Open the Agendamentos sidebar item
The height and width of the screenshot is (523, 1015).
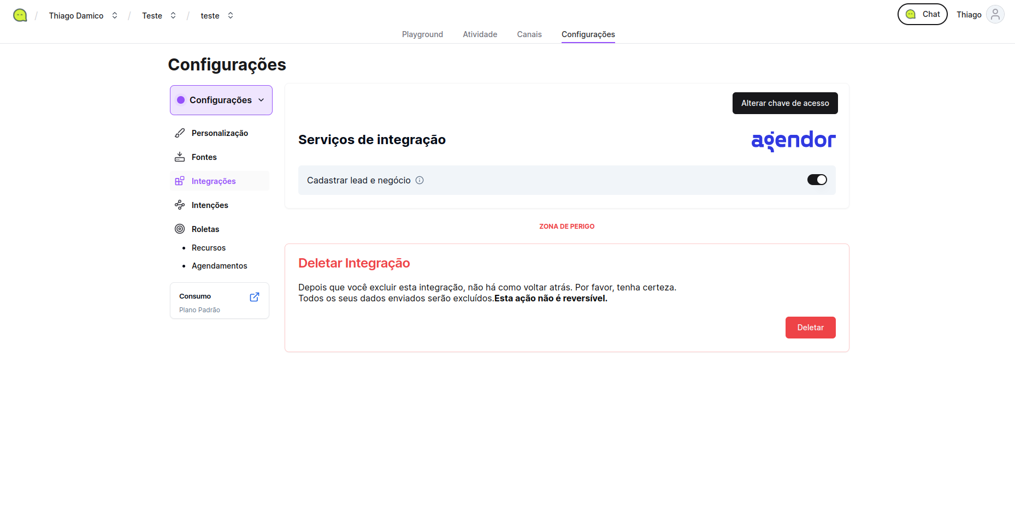tap(219, 266)
